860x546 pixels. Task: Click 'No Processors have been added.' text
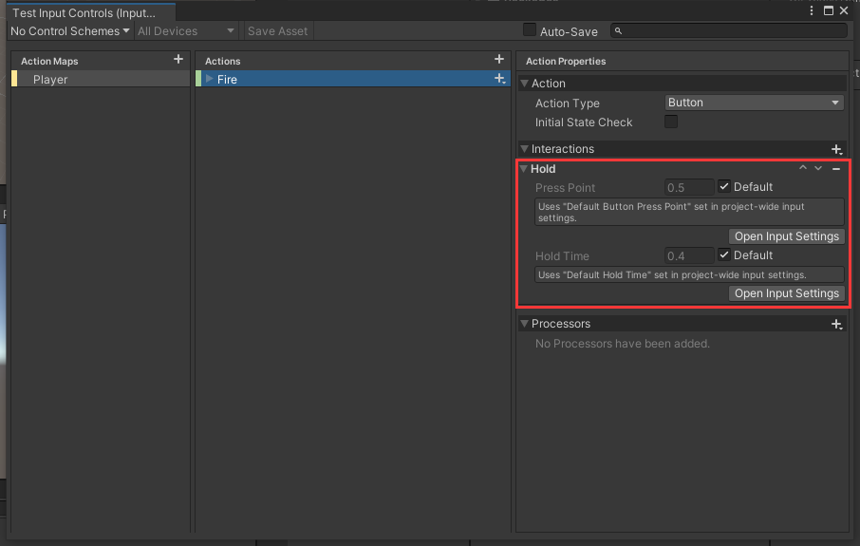pos(623,344)
